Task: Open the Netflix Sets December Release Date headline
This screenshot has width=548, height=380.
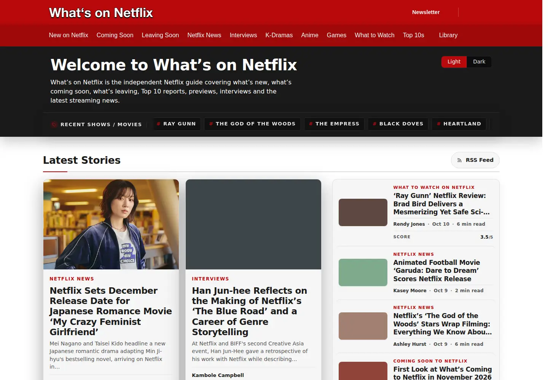Action: click(111, 311)
